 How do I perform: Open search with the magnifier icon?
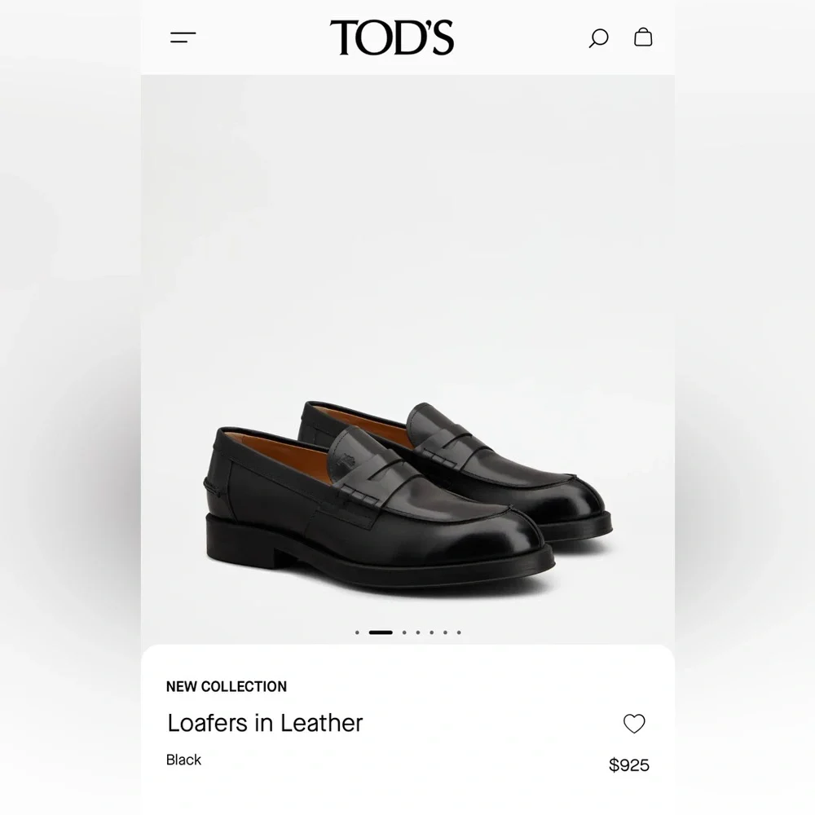pos(598,38)
